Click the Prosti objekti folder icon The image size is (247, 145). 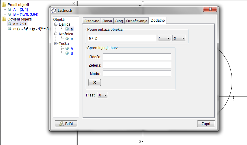[x=4, y=5]
